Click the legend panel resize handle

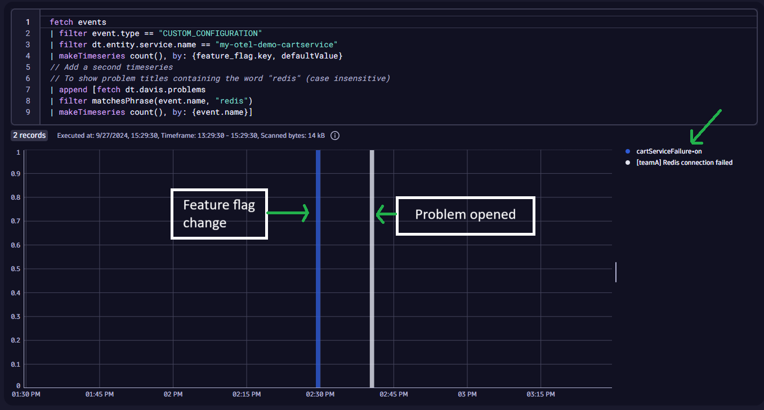point(616,272)
